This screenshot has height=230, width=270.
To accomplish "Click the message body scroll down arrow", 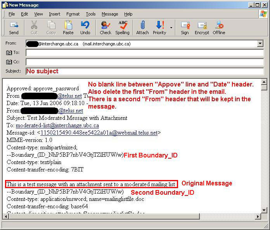I will 264,210.
